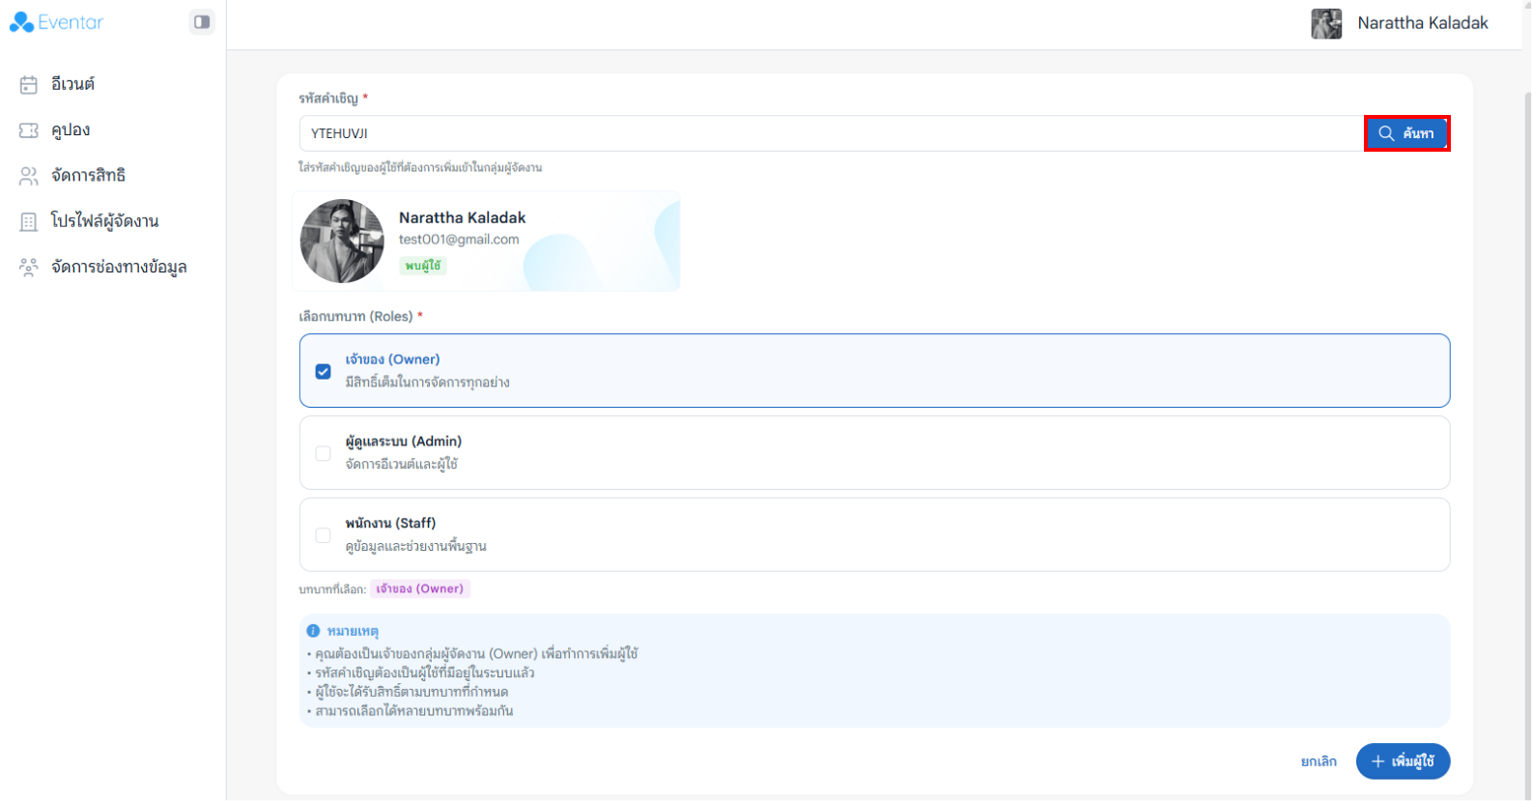Click the test001@gmail.com email text
Viewport: 1532px width, 801px height.
click(x=459, y=240)
